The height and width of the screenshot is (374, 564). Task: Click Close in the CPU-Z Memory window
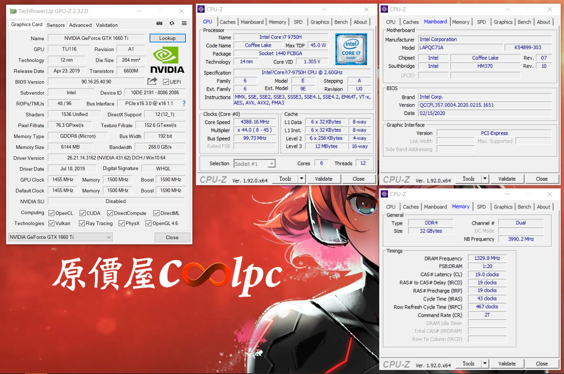(542, 363)
